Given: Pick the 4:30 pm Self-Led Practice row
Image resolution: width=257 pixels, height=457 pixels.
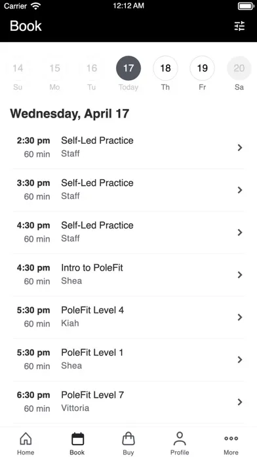Looking at the screenshot, I should 128,232.
